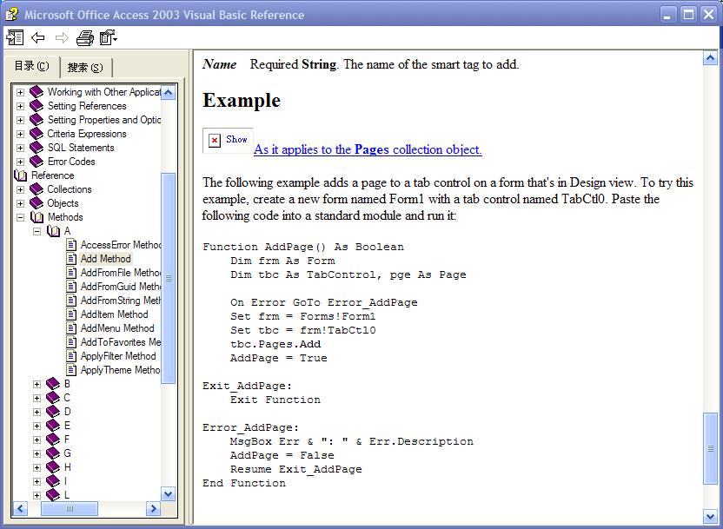
Task: Expand the SQL Statements tree node
Action: click(20, 148)
